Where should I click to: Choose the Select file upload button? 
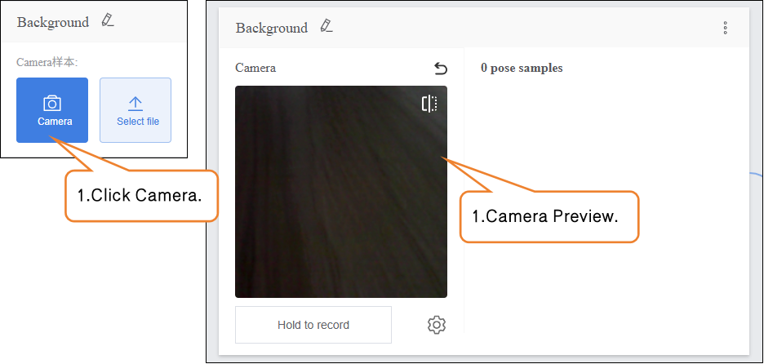135,110
